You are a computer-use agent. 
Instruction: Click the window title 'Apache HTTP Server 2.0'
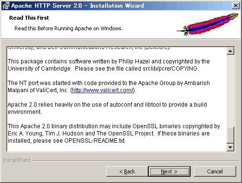(47, 6)
